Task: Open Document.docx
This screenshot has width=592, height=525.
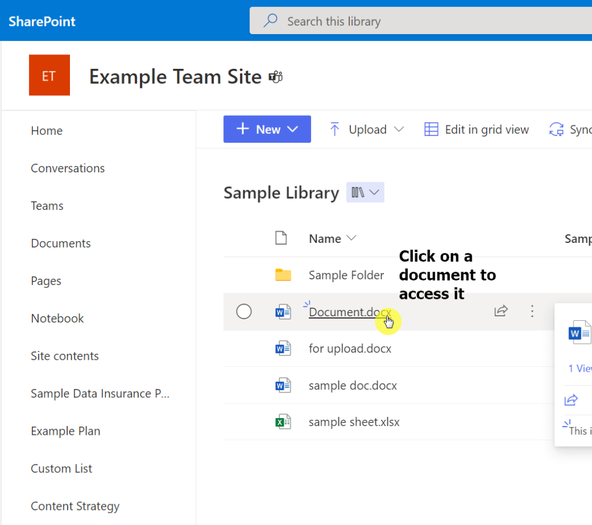Action: click(x=350, y=312)
